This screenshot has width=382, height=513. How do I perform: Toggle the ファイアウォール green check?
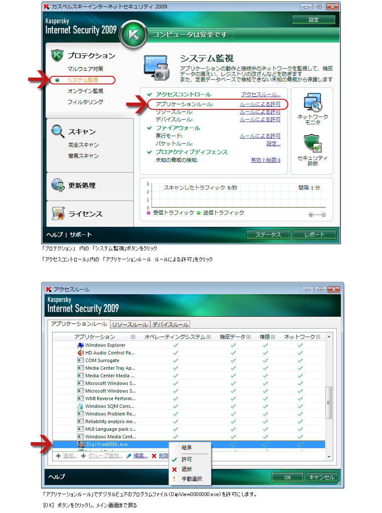[x=149, y=128]
